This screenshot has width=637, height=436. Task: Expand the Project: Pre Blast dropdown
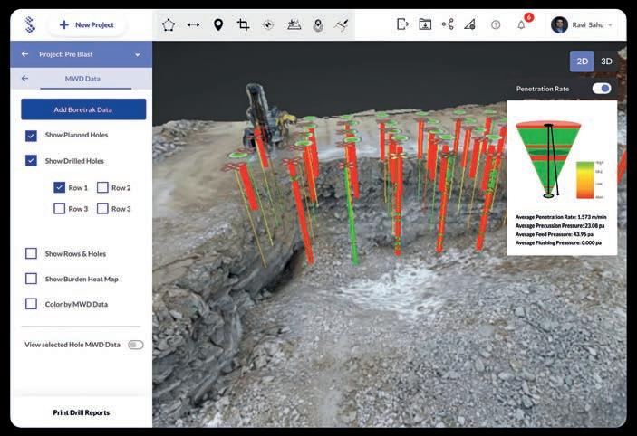click(x=138, y=54)
